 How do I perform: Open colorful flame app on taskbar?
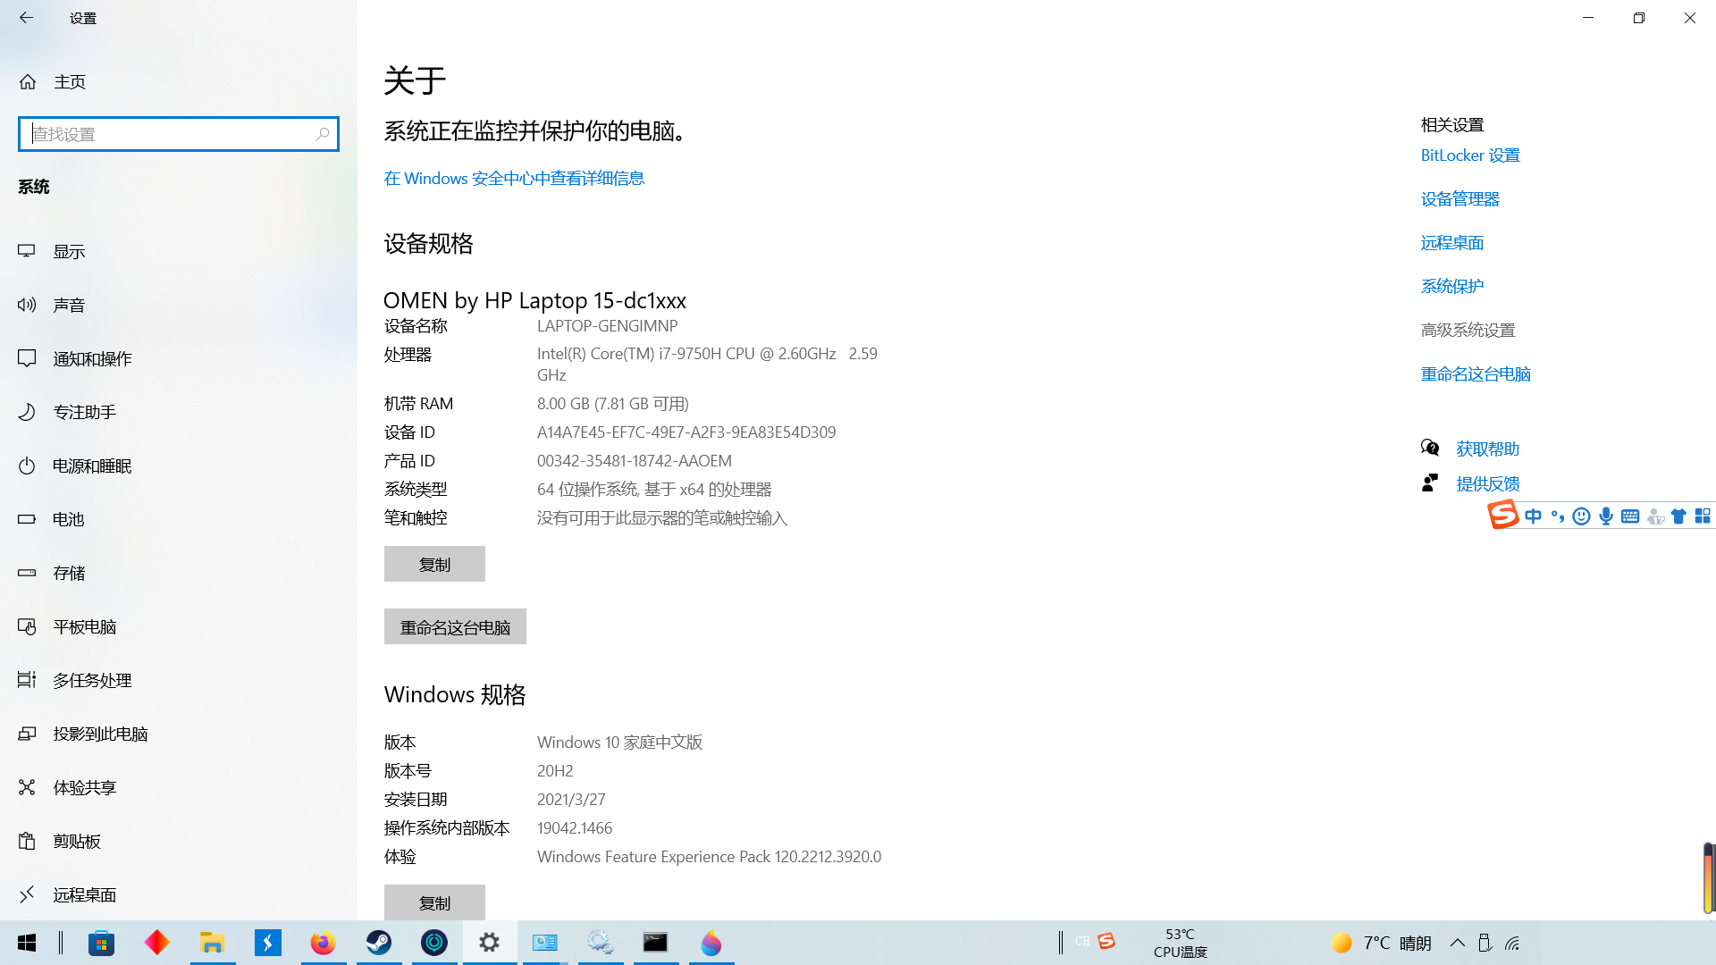[x=711, y=943]
